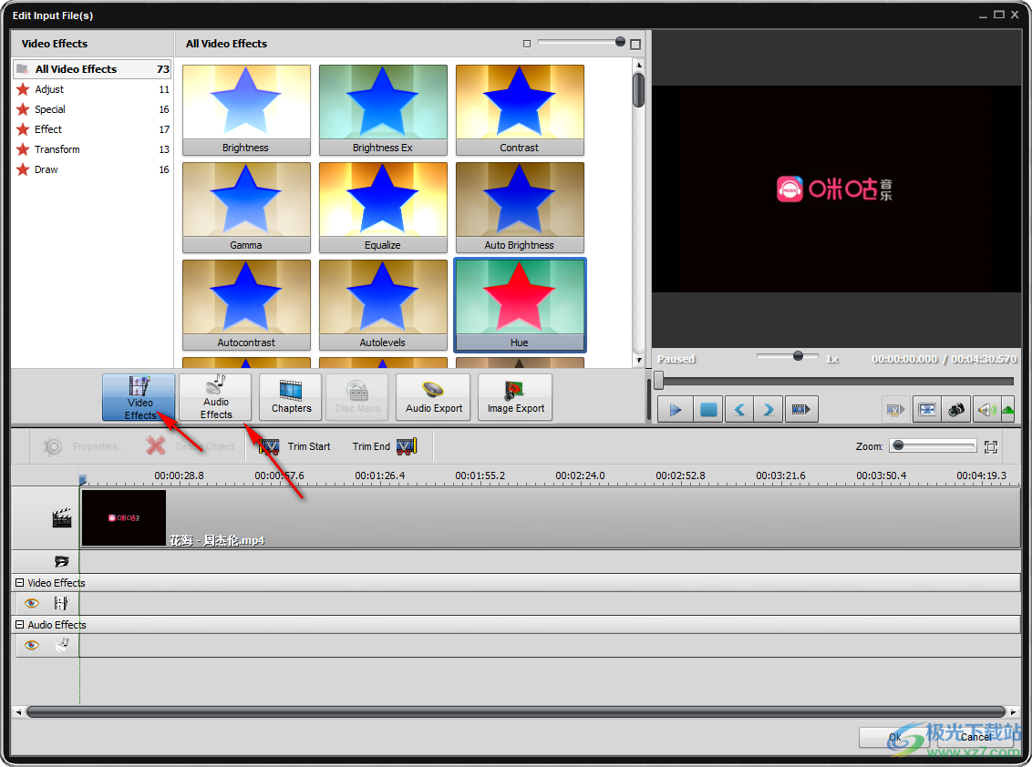Click the video effects track filmstrip icon
The height and width of the screenshot is (767, 1032).
click(x=61, y=603)
